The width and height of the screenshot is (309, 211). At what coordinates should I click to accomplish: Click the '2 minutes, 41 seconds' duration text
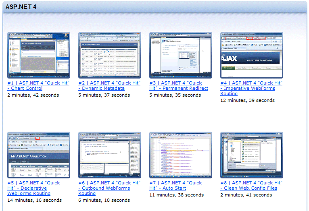(246, 195)
